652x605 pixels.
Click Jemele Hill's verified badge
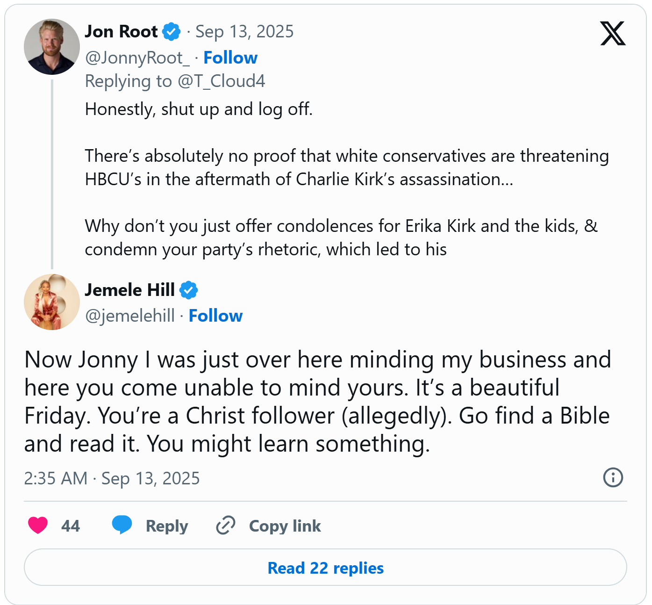(x=188, y=290)
